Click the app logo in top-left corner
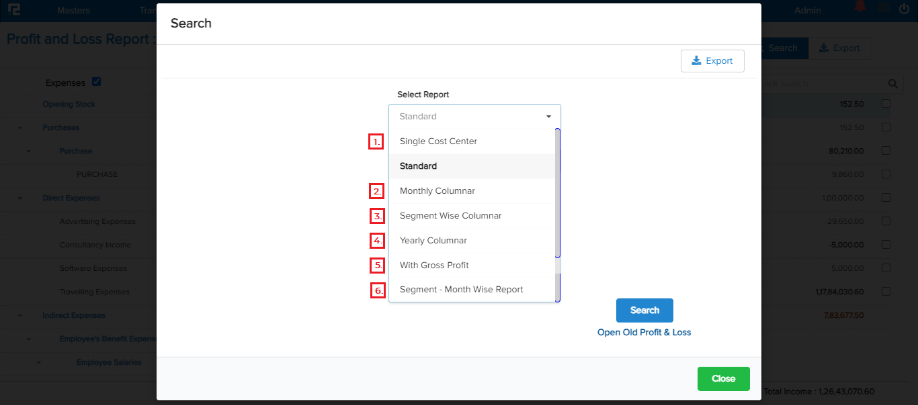 tap(13, 10)
